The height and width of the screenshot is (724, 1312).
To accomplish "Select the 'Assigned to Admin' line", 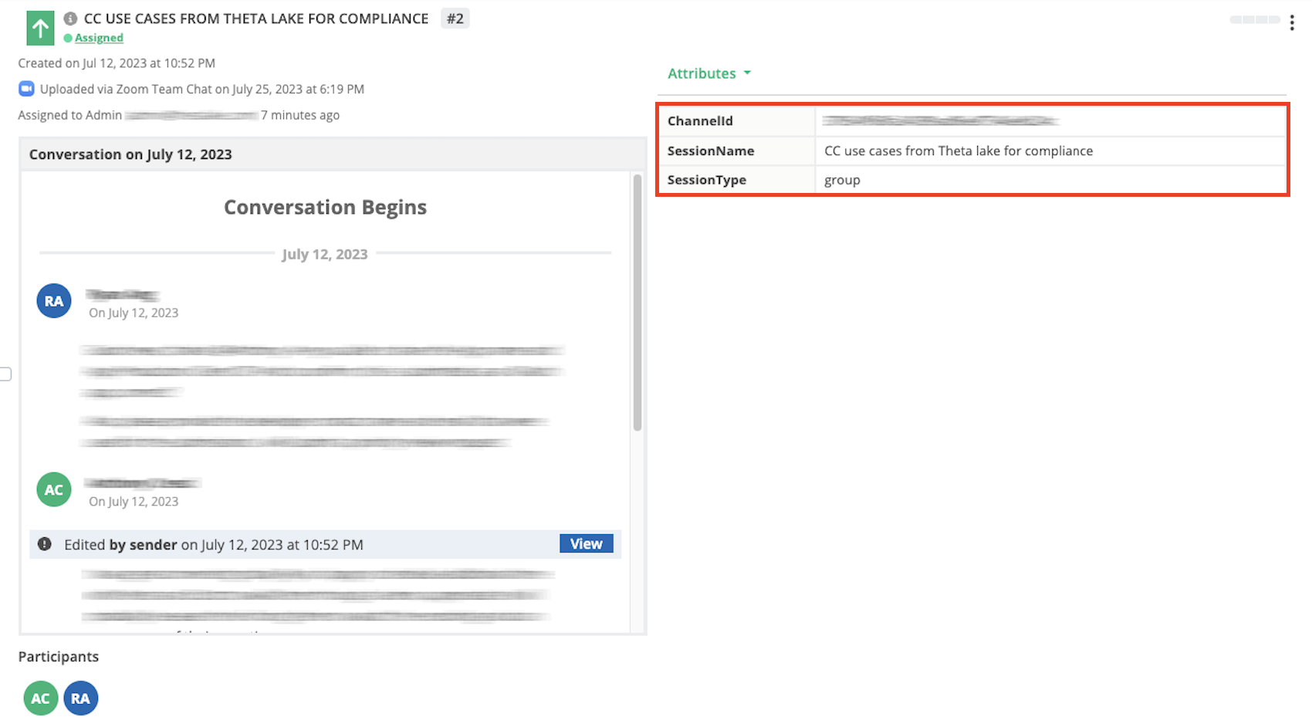I will click(x=179, y=115).
